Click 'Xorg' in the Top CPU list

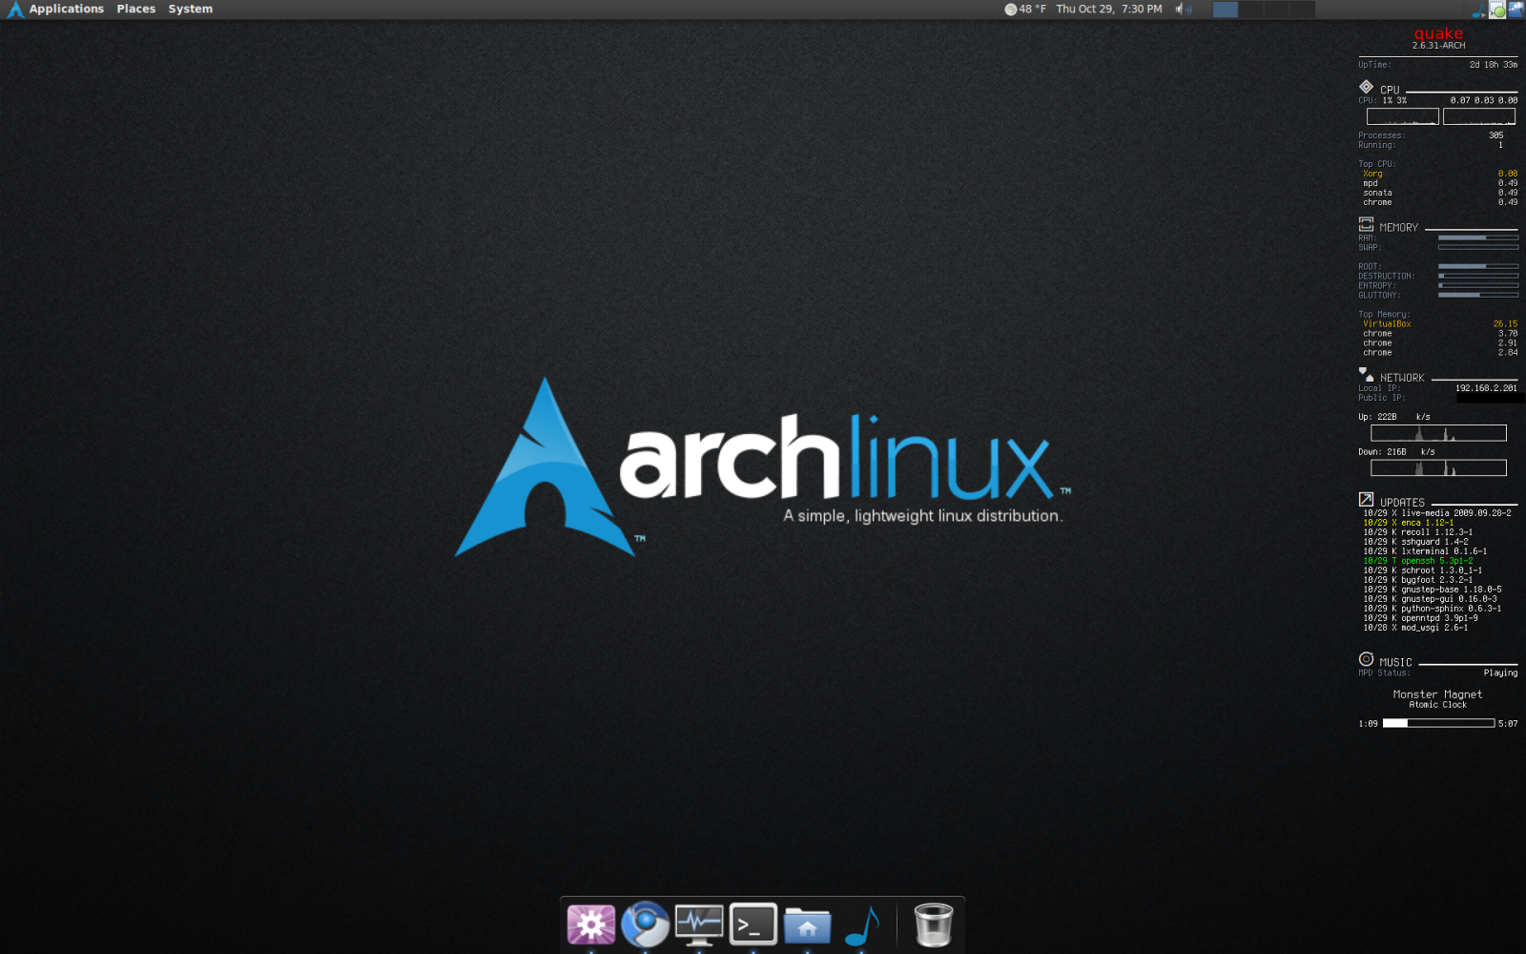pyautogui.click(x=1372, y=174)
